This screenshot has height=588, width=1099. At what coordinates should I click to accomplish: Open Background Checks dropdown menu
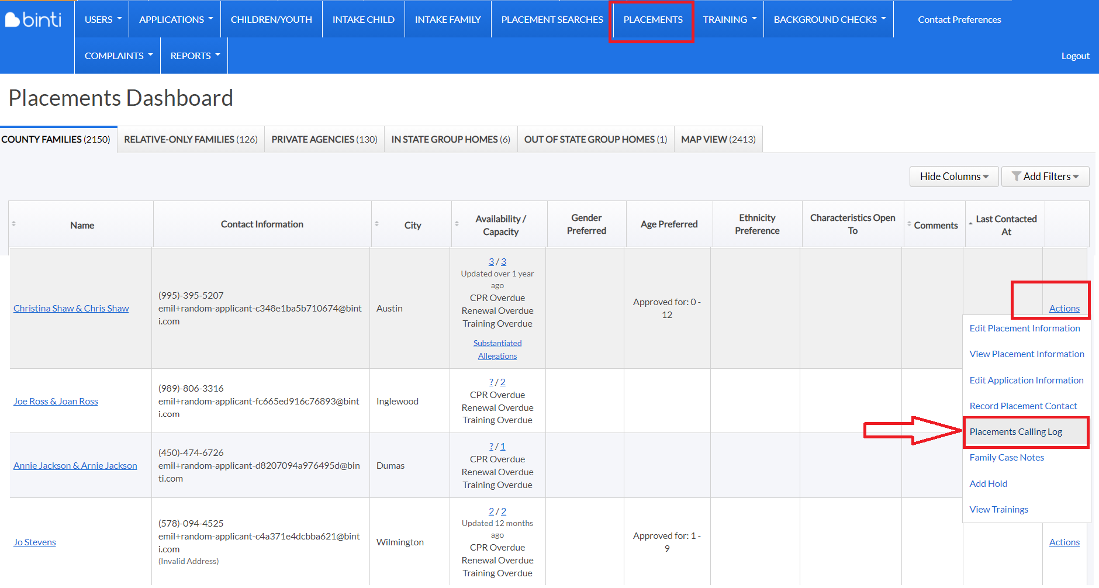click(x=829, y=19)
